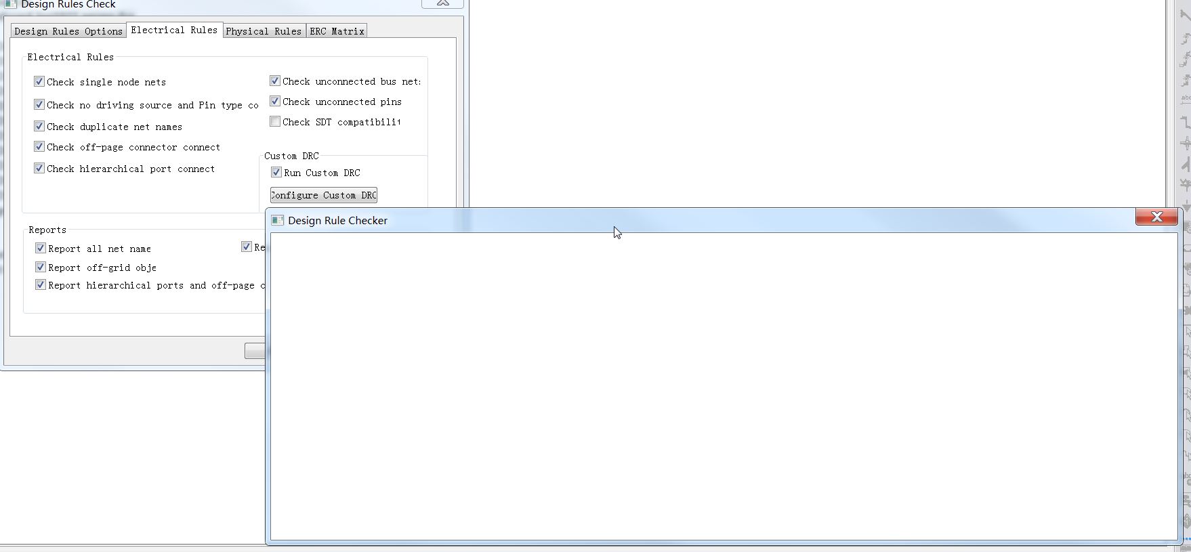Toggle Check duplicate net names checkbox
This screenshot has height=552, width=1191.
click(39, 127)
